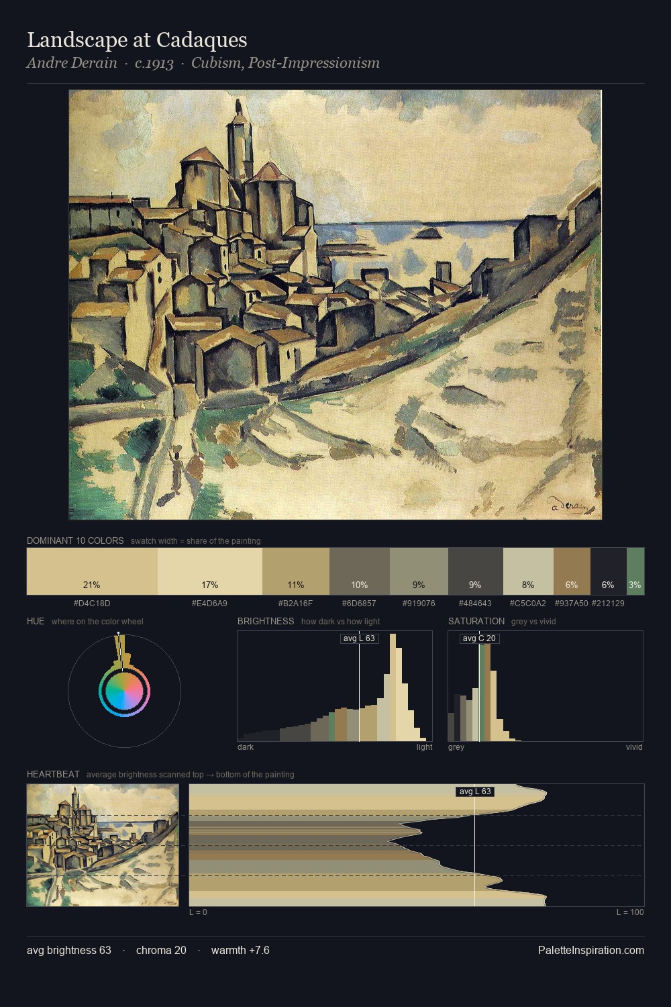Viewport: 671px width, 1007px height.
Task: Click the BRIGHTNESS section heading
Action: pyautogui.click(x=266, y=621)
